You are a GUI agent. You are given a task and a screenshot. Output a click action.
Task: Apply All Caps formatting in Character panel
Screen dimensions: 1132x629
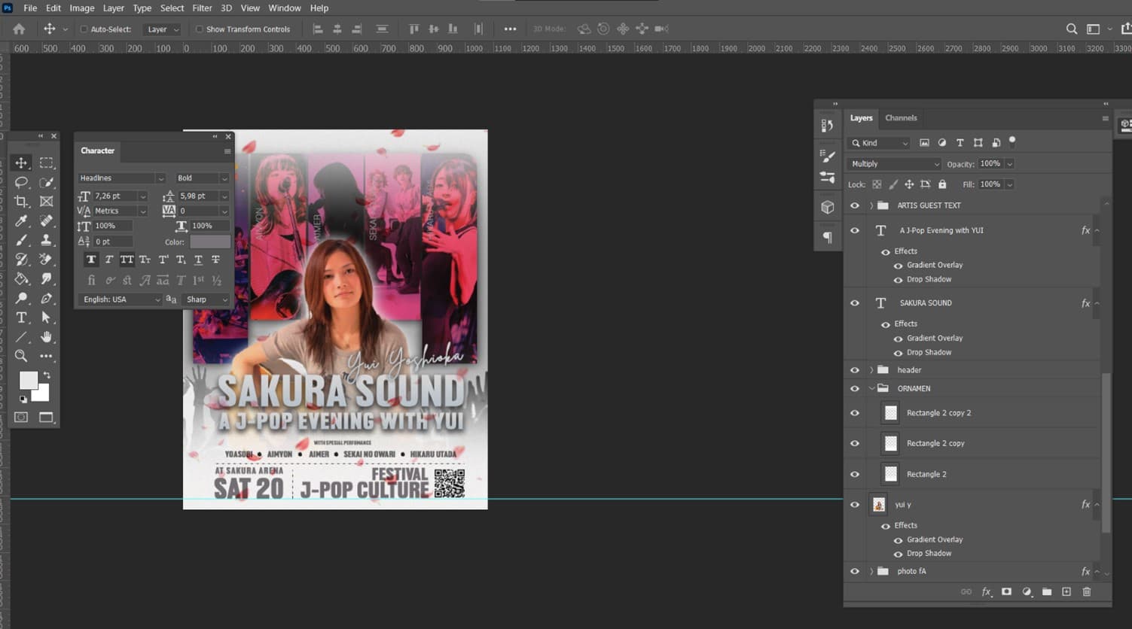tap(125, 259)
